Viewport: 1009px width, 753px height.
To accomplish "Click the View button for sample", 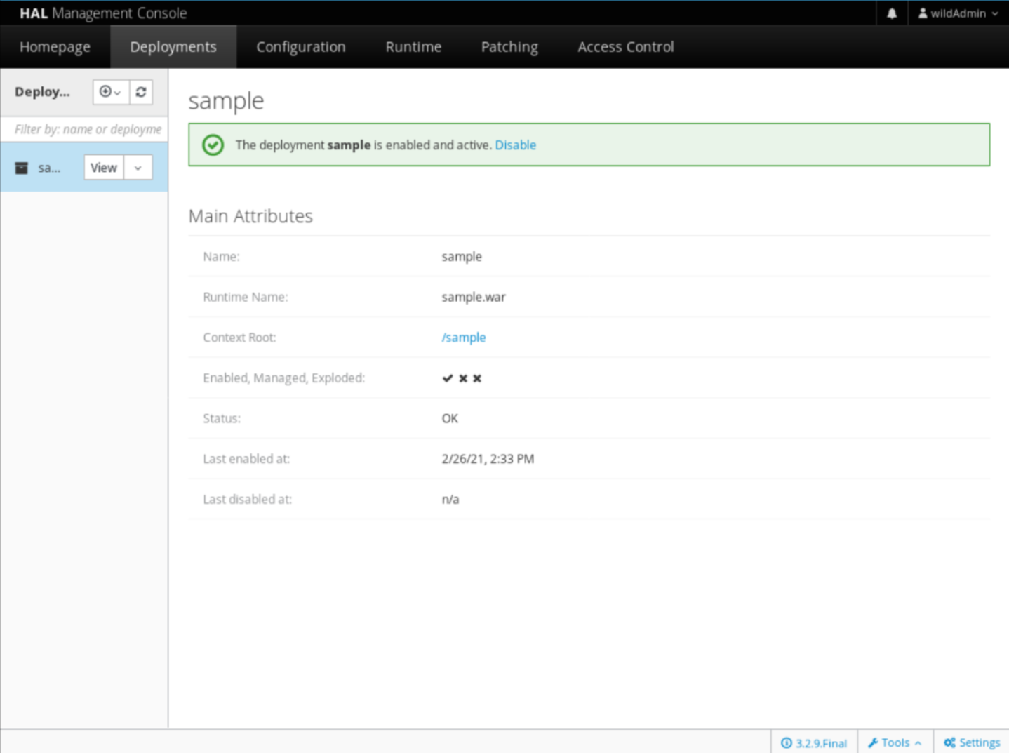I will [104, 168].
